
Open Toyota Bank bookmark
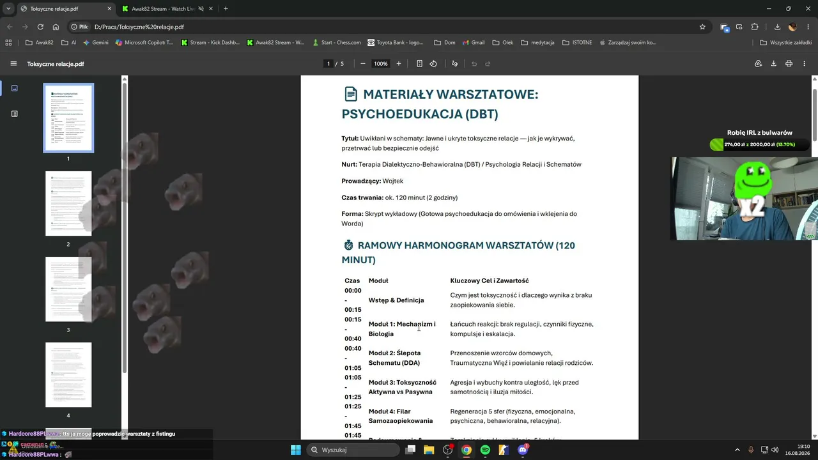(x=396, y=43)
